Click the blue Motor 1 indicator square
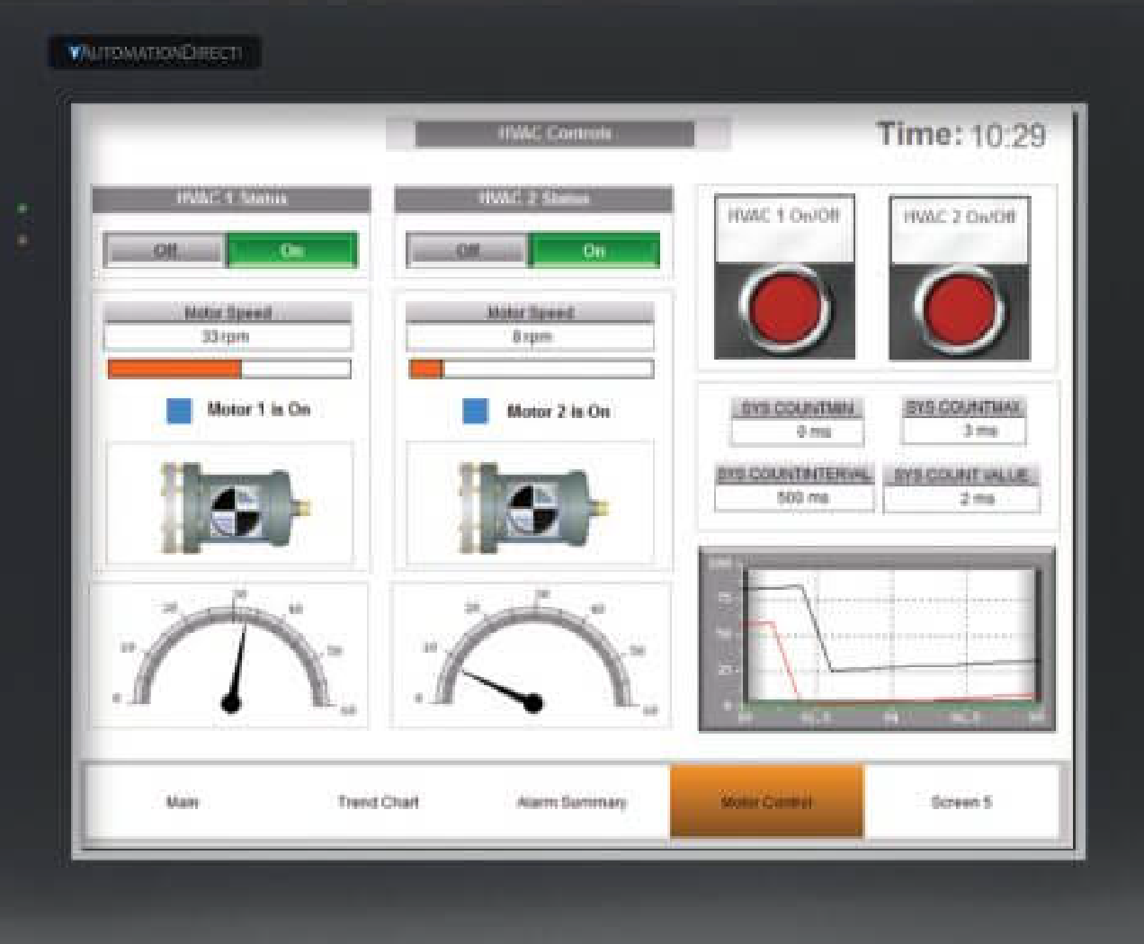 point(179,410)
